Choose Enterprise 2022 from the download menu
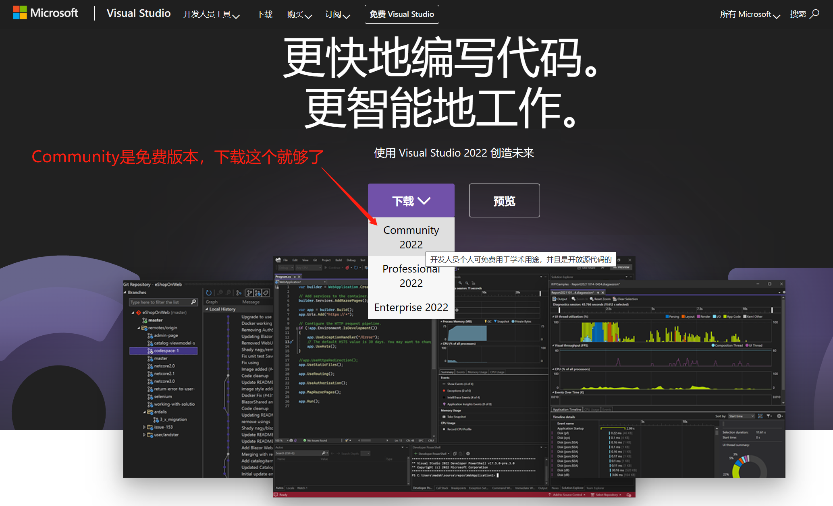 pyautogui.click(x=411, y=308)
